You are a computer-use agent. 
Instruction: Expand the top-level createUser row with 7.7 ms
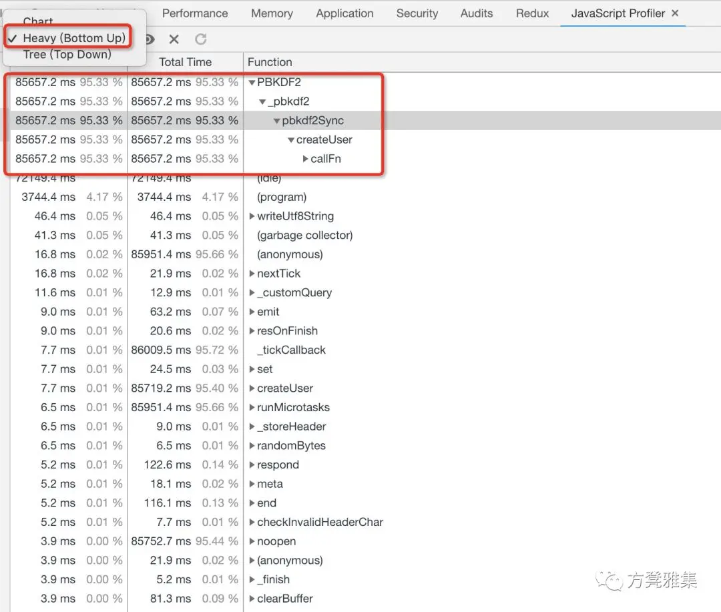(x=252, y=388)
